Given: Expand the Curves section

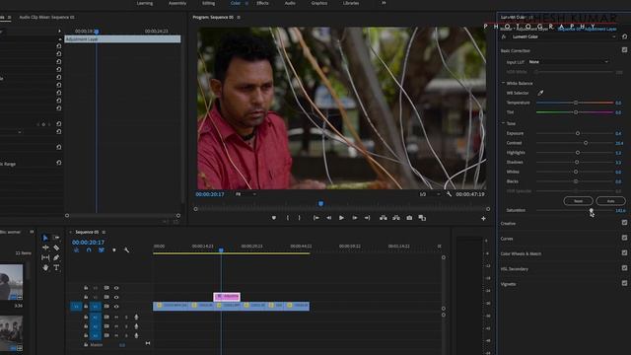Looking at the screenshot, I should pos(507,239).
